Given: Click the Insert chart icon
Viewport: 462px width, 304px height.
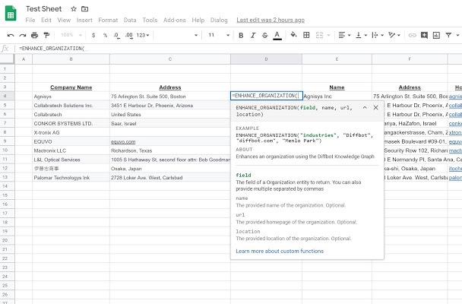Looking at the screenshot, I should pos(436,36).
